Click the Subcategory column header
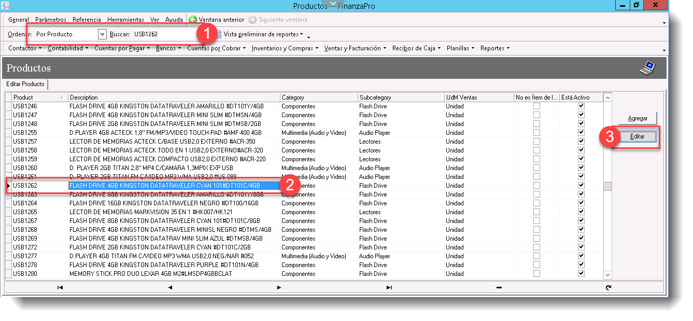Screen dimensions: 693x321 401,97
